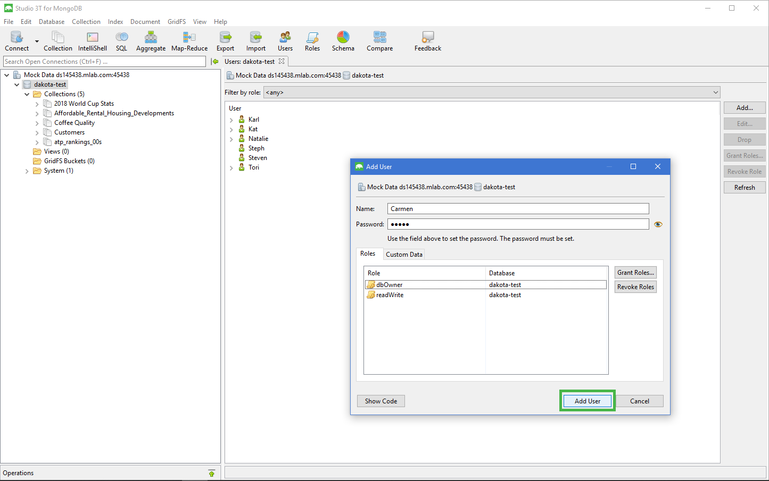
Task: Switch to the Custom Data tab
Action: [404, 255]
